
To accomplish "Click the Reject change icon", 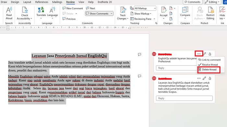I will coord(171,8).
